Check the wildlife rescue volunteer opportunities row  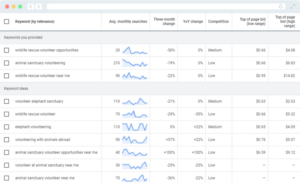[x=6, y=50]
